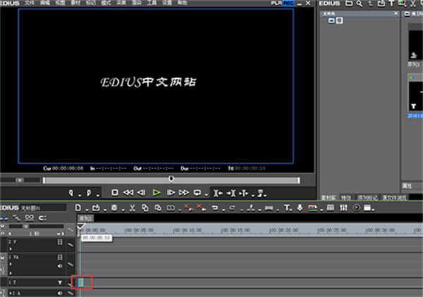Toggle the Palette display icon

pyautogui.click(x=367, y=208)
